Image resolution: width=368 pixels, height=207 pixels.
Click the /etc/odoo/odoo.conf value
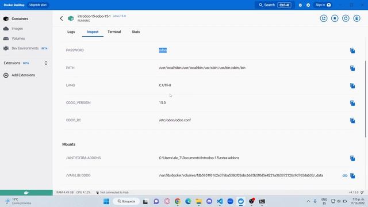pos(175,120)
